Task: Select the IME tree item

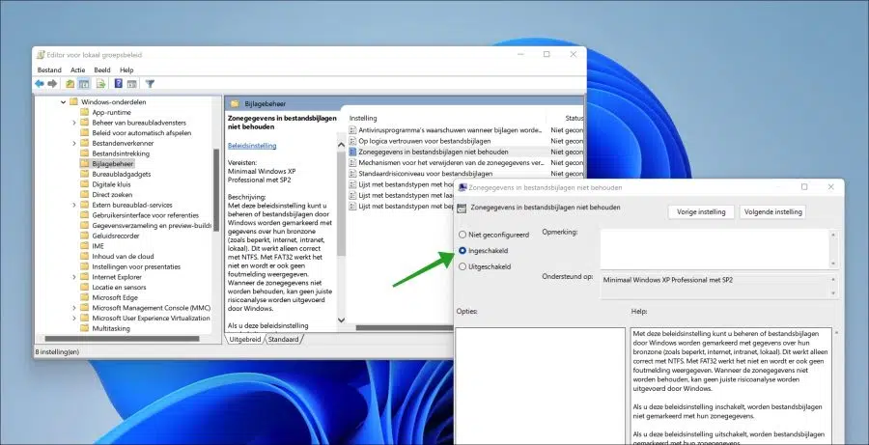Action: click(98, 246)
